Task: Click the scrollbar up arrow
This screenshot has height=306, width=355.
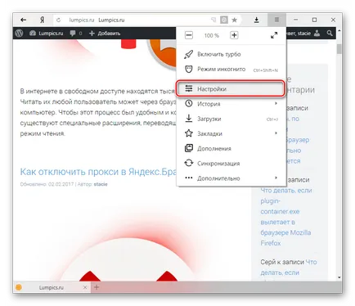Action: tap(339, 30)
